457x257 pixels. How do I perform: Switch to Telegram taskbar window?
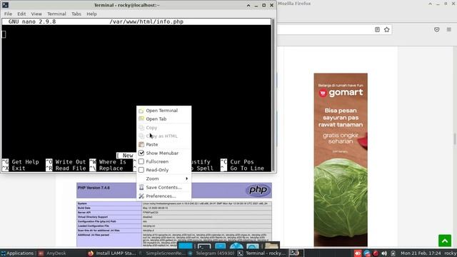click(211, 253)
